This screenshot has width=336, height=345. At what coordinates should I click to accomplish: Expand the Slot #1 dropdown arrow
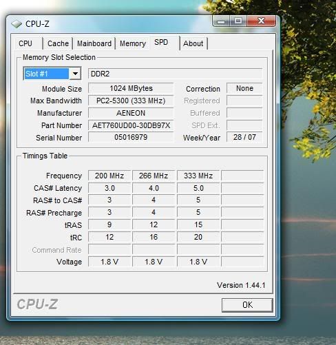75,74
